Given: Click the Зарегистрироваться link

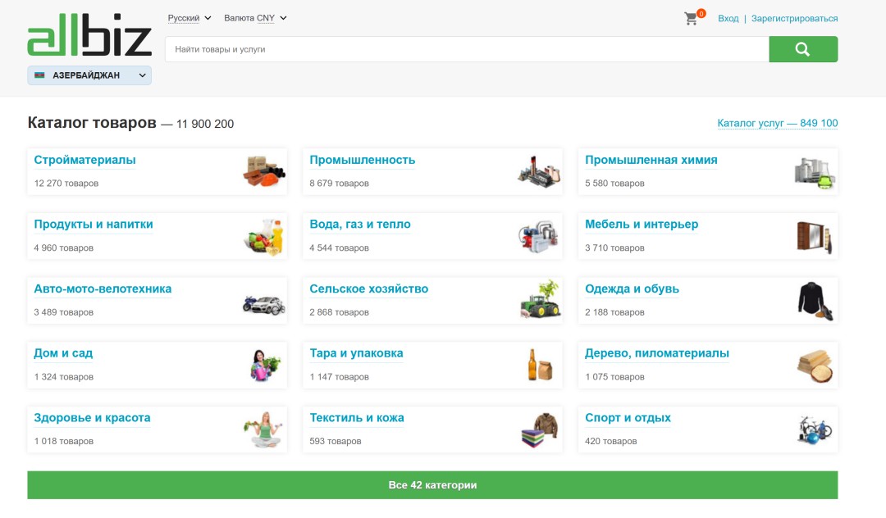Looking at the screenshot, I should click(794, 19).
